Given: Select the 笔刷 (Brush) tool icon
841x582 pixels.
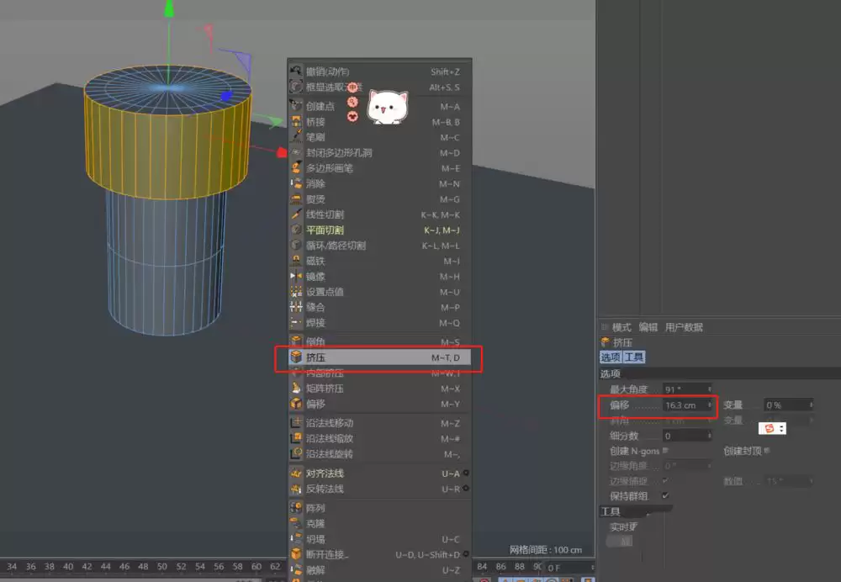Looking at the screenshot, I should [x=298, y=138].
